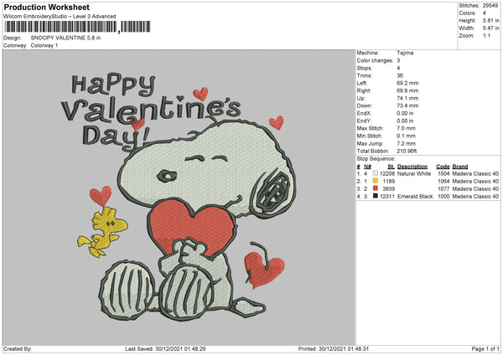Click the 'Code' column header
This screenshot has width=503, height=355.
(443, 167)
